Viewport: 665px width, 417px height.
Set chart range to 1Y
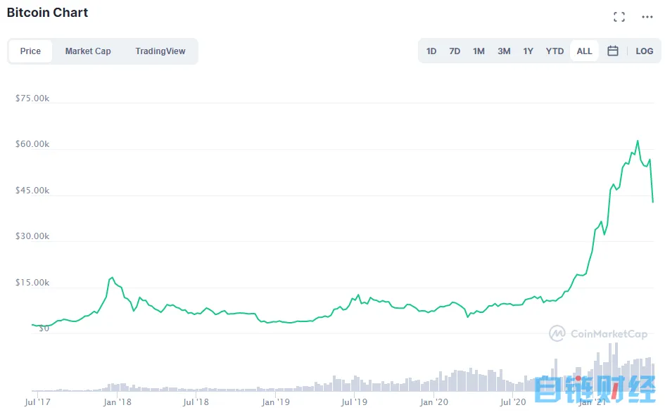tap(528, 51)
